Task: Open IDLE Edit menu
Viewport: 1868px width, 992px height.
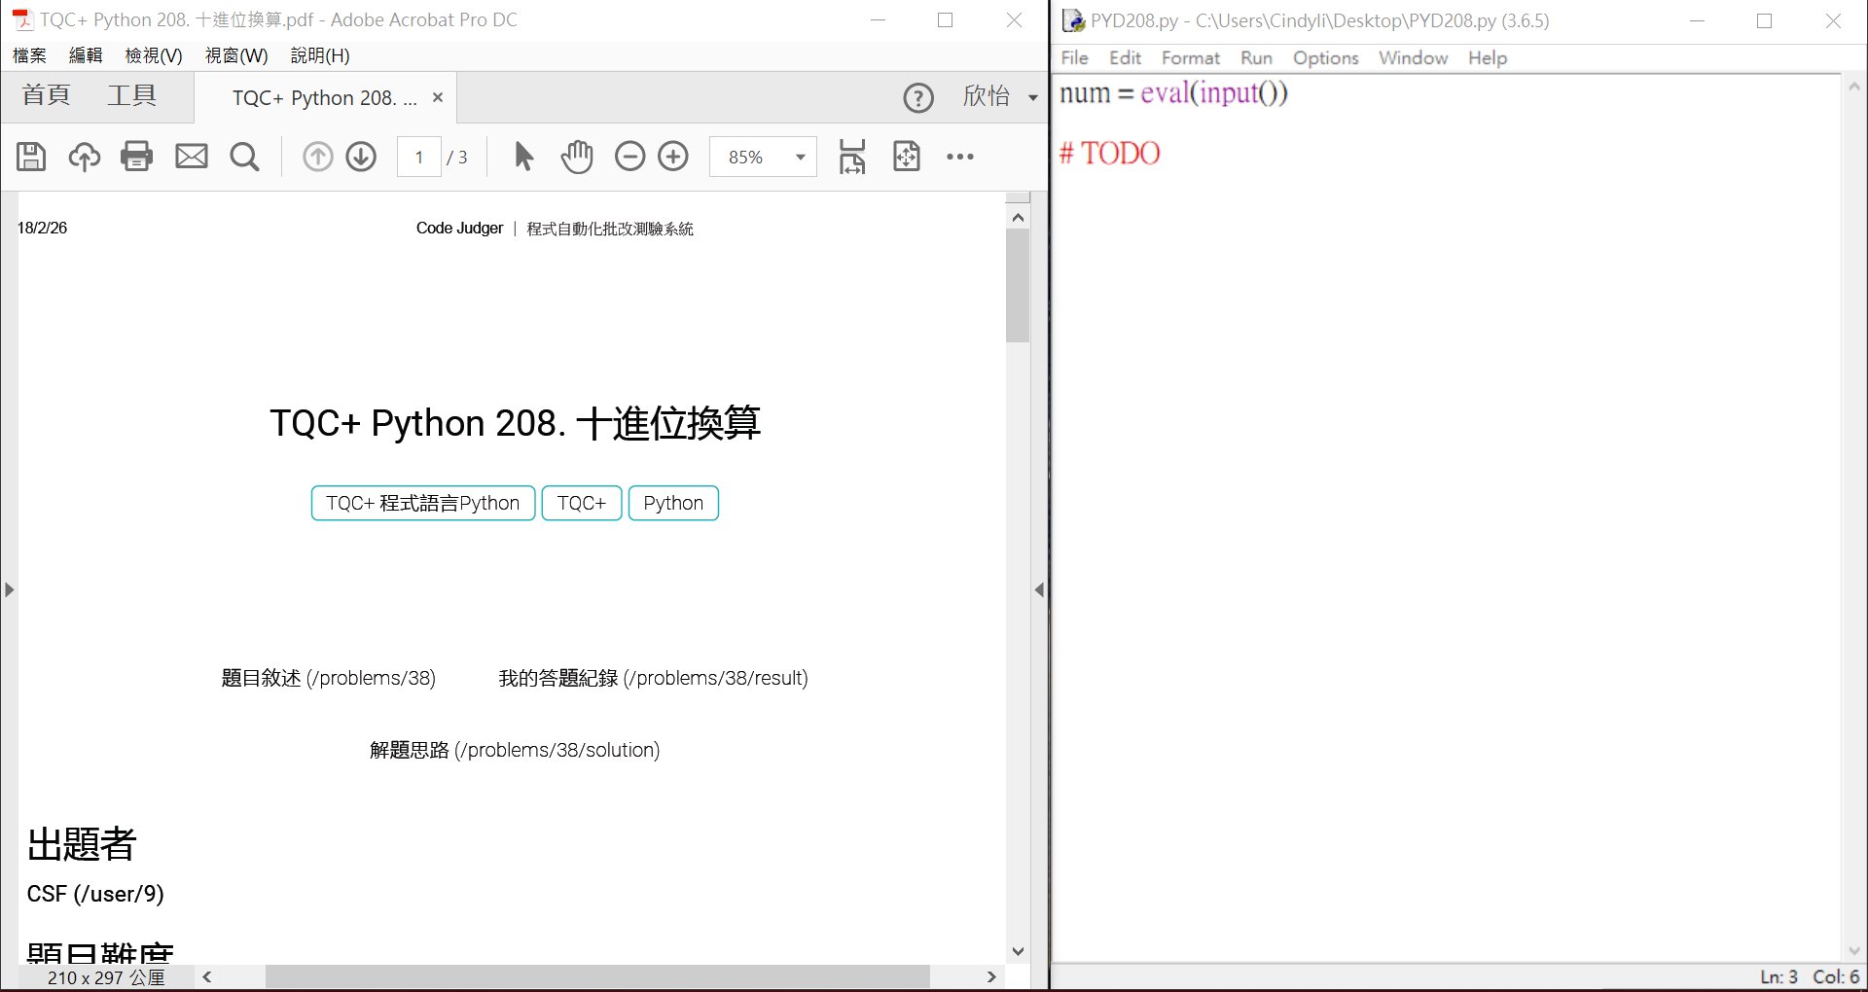Action: (x=1125, y=57)
